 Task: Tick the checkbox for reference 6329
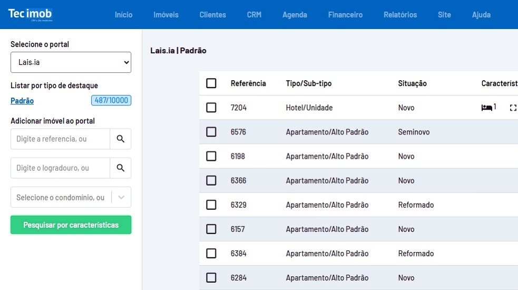coord(211,205)
